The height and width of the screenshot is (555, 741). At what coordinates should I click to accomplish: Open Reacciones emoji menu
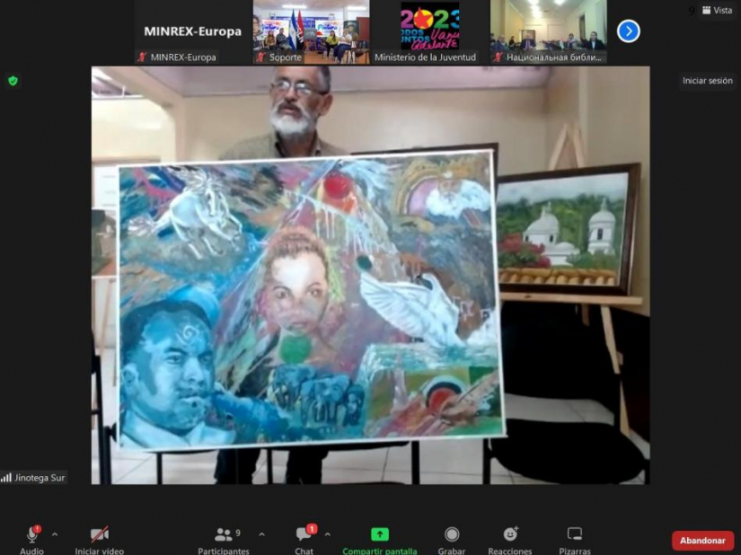click(510, 540)
